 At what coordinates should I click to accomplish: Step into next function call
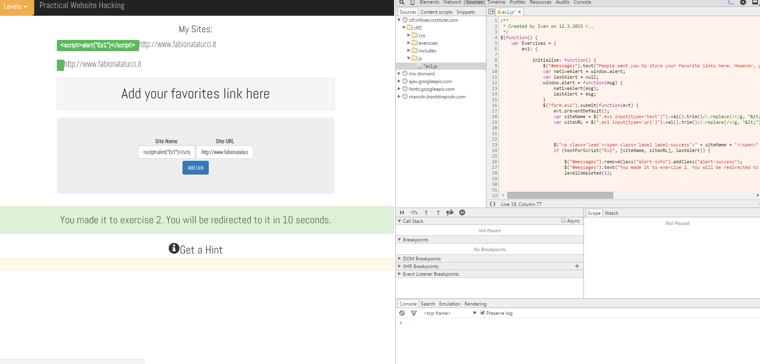426,212
